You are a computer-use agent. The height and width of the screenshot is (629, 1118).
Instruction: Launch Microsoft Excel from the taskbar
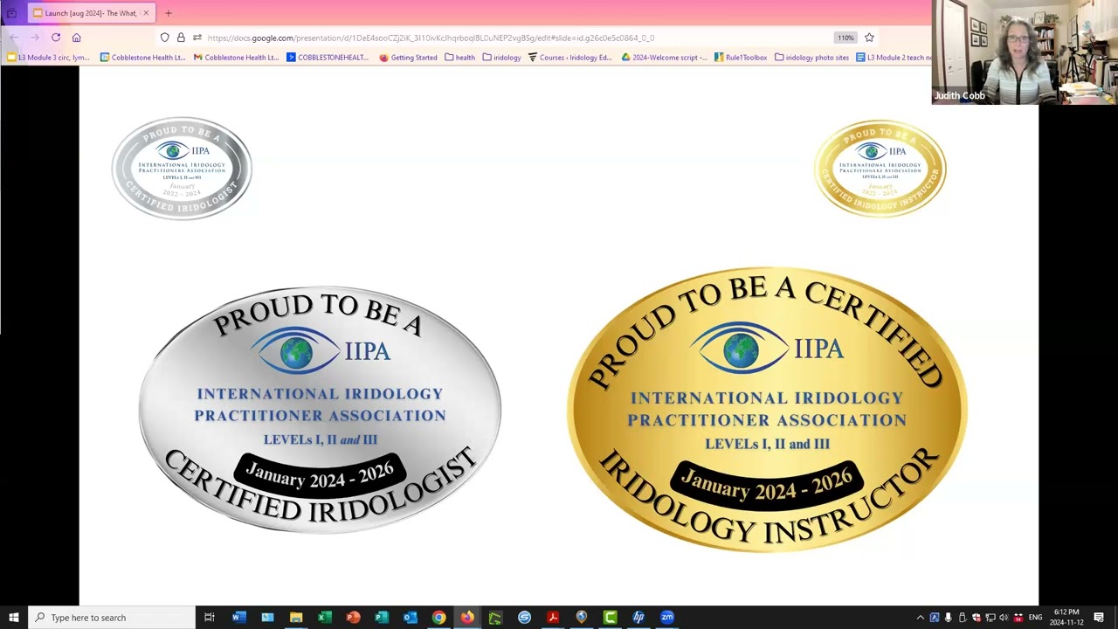324,618
